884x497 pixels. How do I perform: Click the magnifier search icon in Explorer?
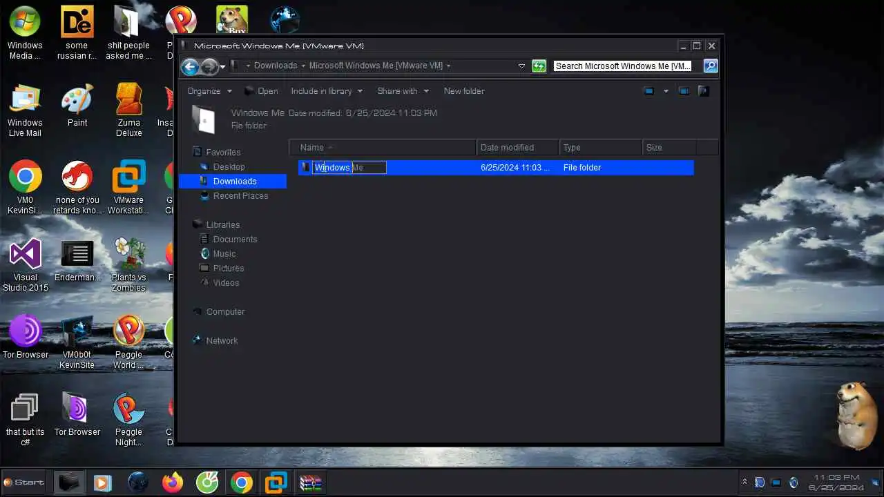(x=711, y=66)
